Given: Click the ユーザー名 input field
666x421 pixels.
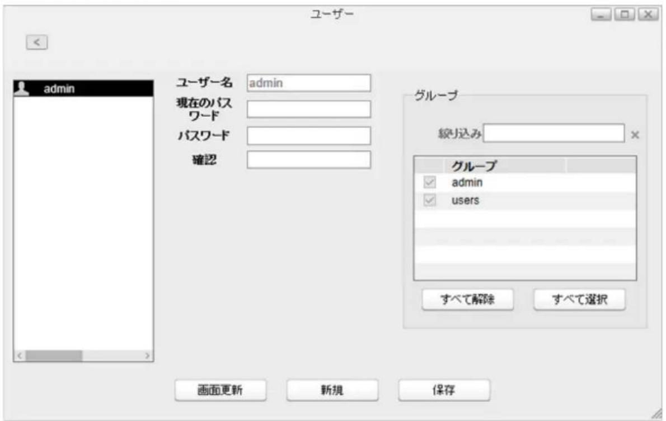Looking at the screenshot, I should 309,83.
